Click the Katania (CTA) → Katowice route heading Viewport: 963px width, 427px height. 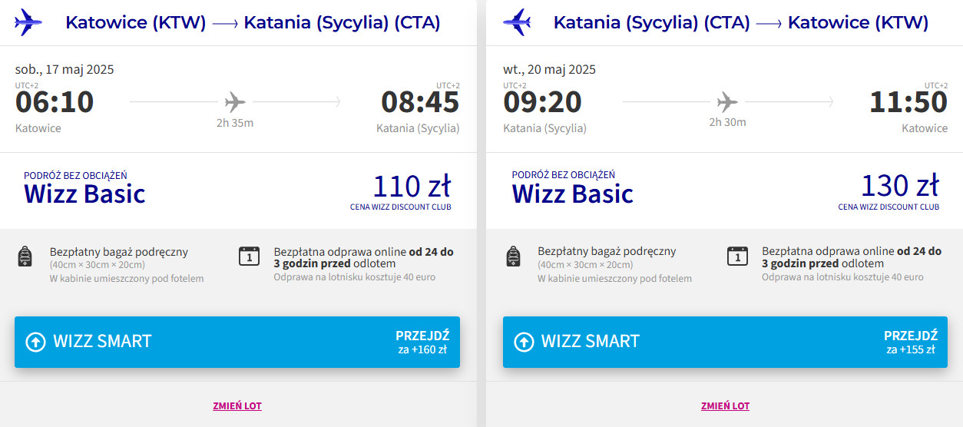pos(740,23)
